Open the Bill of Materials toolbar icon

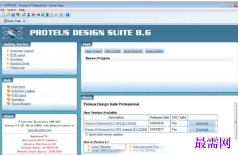tap(52, 15)
